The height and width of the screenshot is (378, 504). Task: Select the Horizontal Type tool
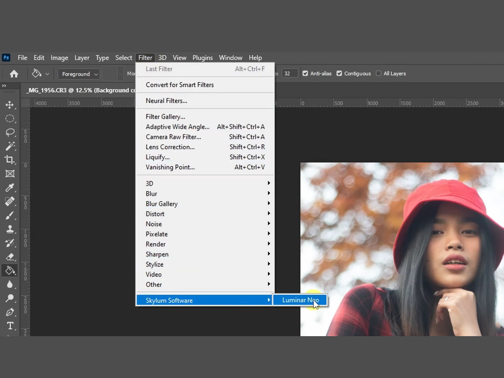click(10, 326)
